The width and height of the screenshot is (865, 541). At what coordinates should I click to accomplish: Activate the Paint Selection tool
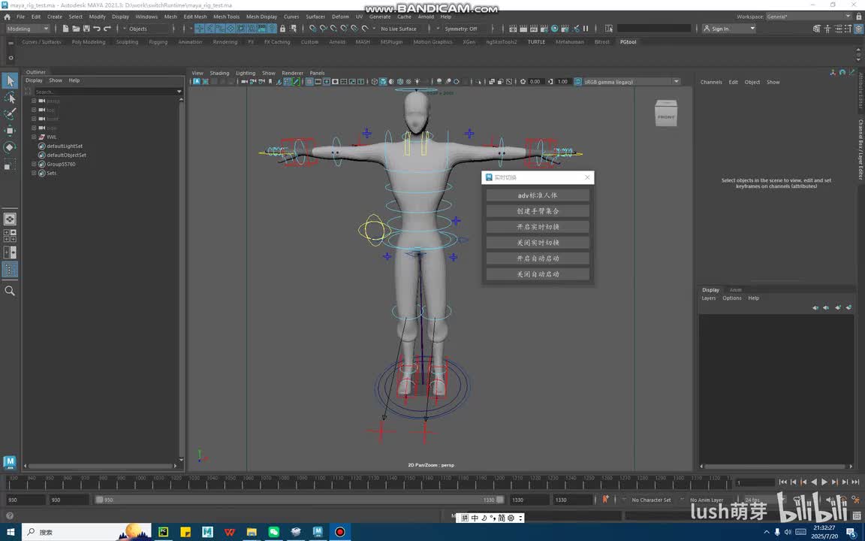pos(10,114)
